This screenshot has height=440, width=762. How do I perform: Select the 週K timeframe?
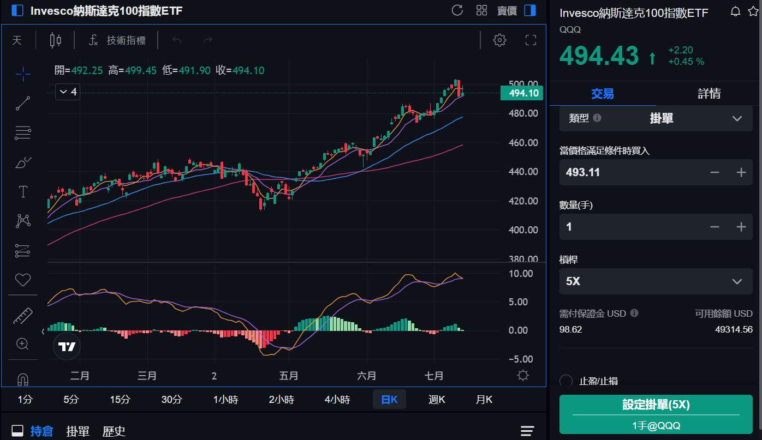pyautogui.click(x=437, y=400)
